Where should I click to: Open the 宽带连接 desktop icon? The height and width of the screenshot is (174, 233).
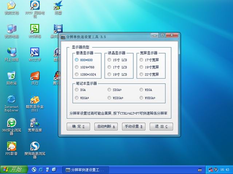click(x=35, y=123)
